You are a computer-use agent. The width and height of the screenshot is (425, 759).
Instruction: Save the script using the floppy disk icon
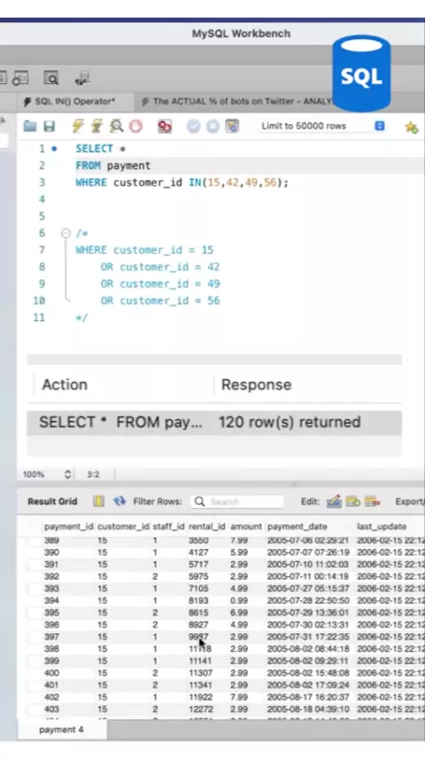tap(50, 126)
